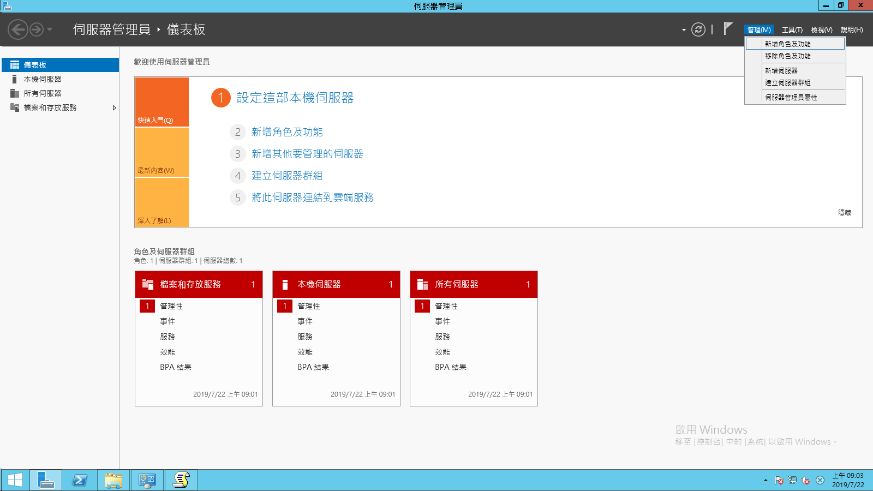Click the 隱藏 link to hide welcome pane

click(846, 213)
